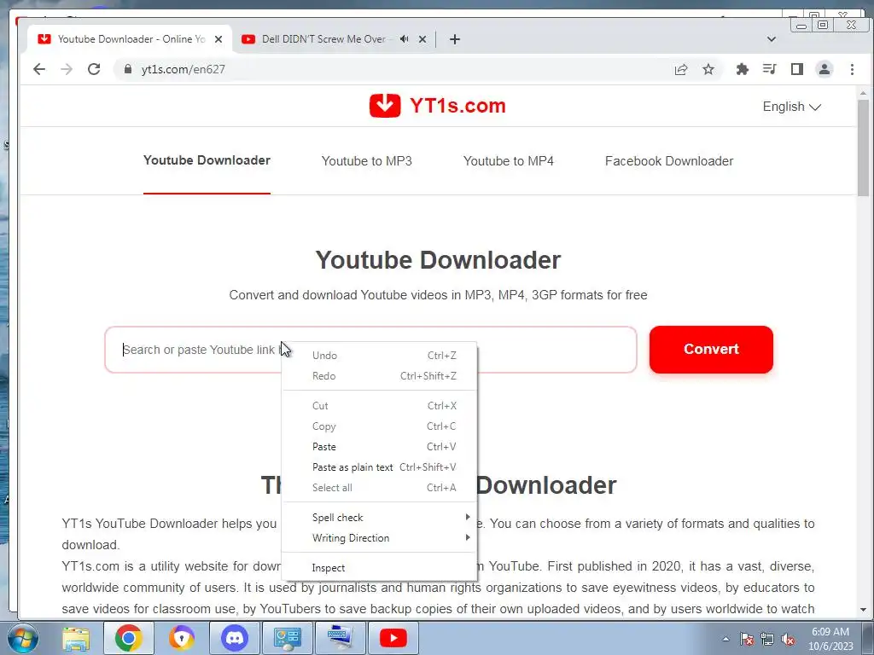The height and width of the screenshot is (655, 874).
Task: Choose Paste as plain text
Action: 380,467
